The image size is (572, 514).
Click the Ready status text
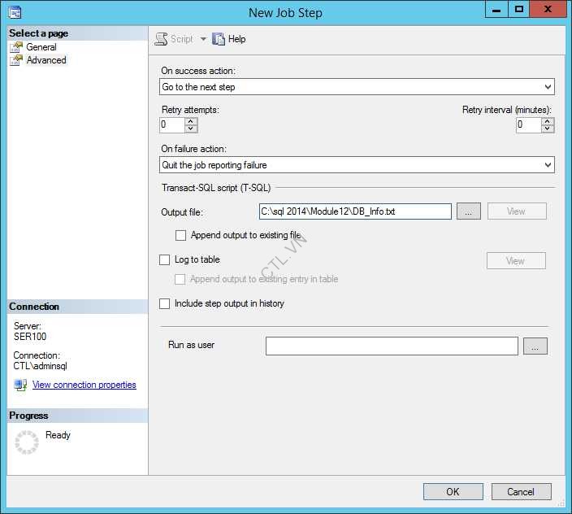pyautogui.click(x=58, y=435)
